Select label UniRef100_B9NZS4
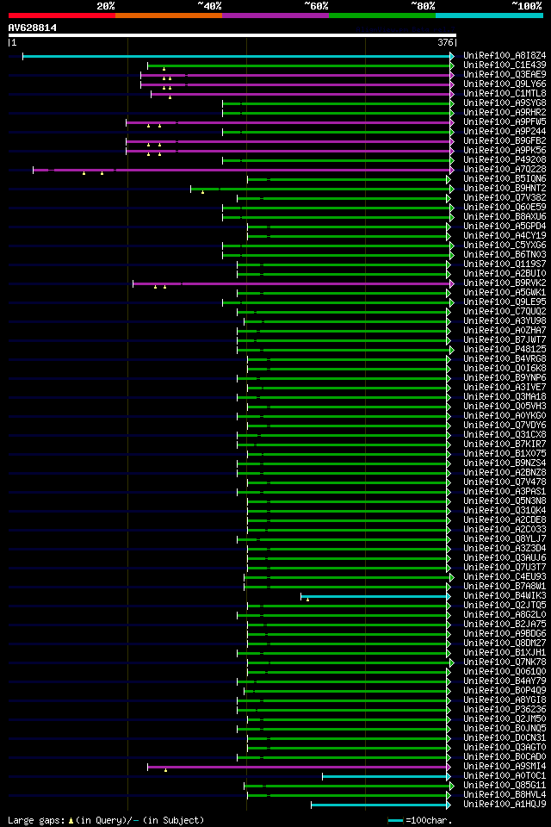The width and height of the screenshot is (551, 827). click(505, 463)
